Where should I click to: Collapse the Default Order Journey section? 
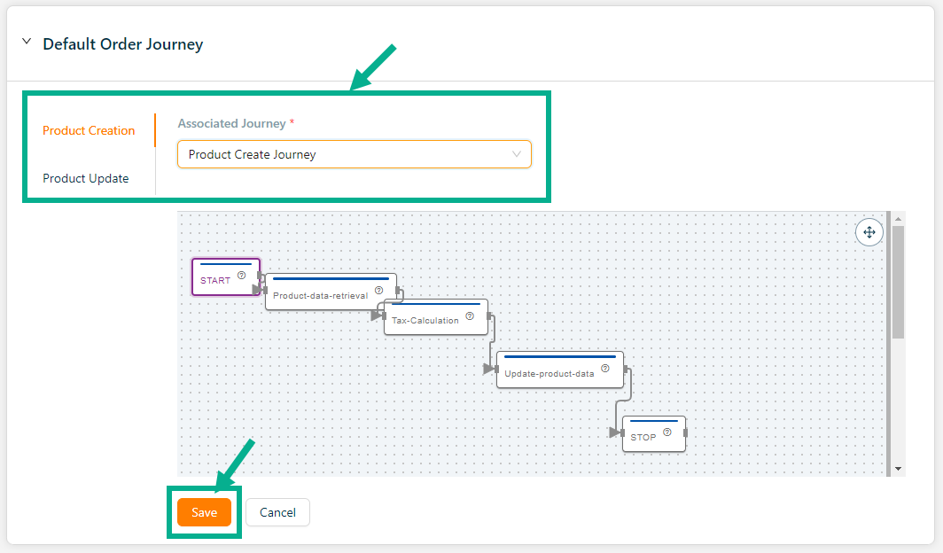tap(27, 42)
